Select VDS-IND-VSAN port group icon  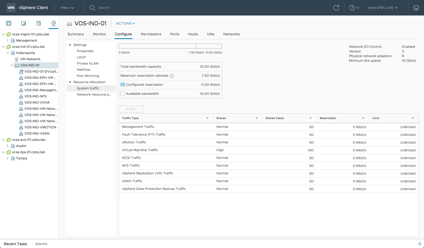point(21,134)
